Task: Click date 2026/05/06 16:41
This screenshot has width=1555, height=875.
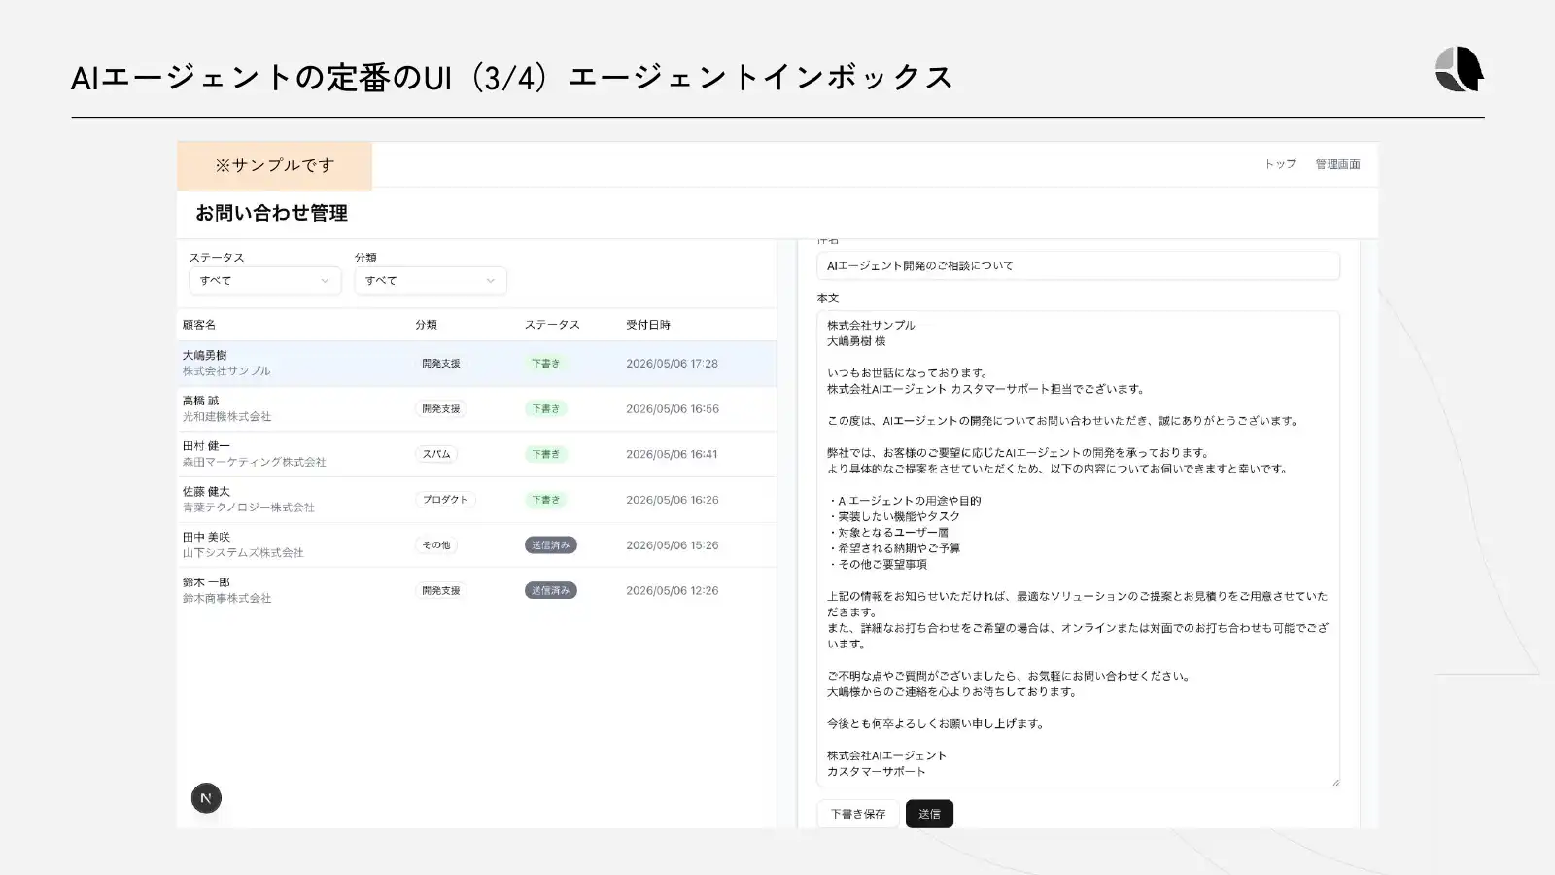Action: (672, 454)
